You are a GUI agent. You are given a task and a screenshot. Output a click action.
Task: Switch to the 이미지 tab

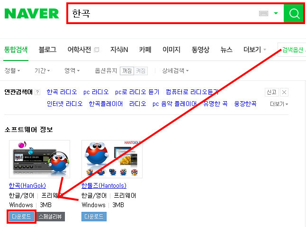coord(171,50)
